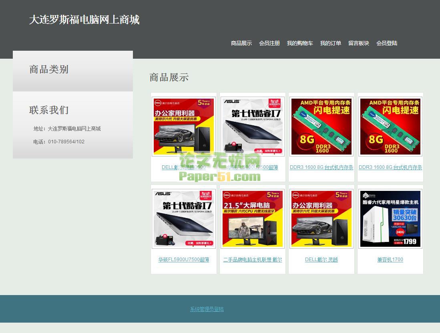The width and height of the screenshot is (440, 333).
Task: Click second row 华硕FL5900U7500超薄 link
Action: pos(184,260)
